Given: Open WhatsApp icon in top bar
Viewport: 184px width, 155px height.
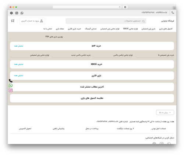Looking at the screenshot, I should (x=22, y=13).
